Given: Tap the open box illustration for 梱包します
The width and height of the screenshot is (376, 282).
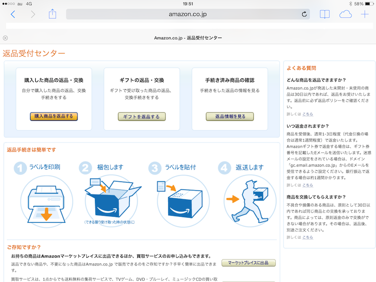Looking at the screenshot, I should (110, 197).
